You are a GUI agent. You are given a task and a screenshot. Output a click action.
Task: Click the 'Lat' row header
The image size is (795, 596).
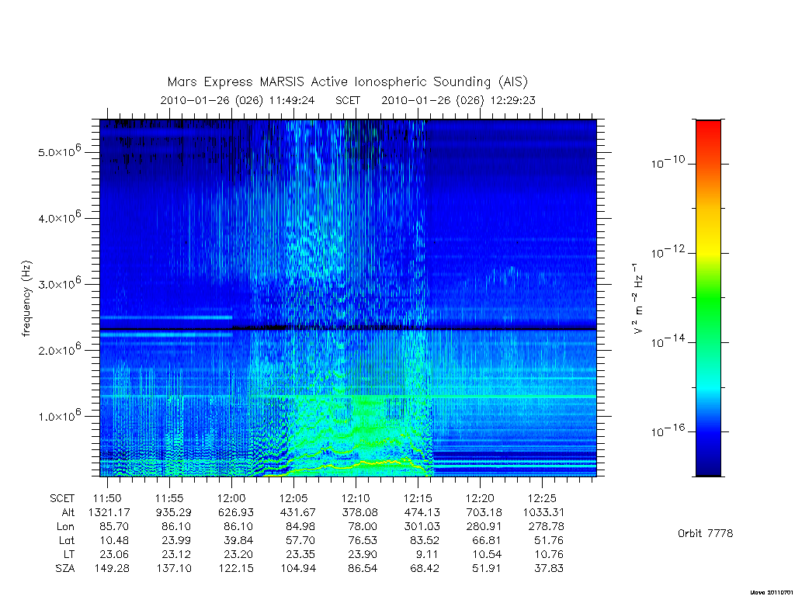[x=67, y=540]
